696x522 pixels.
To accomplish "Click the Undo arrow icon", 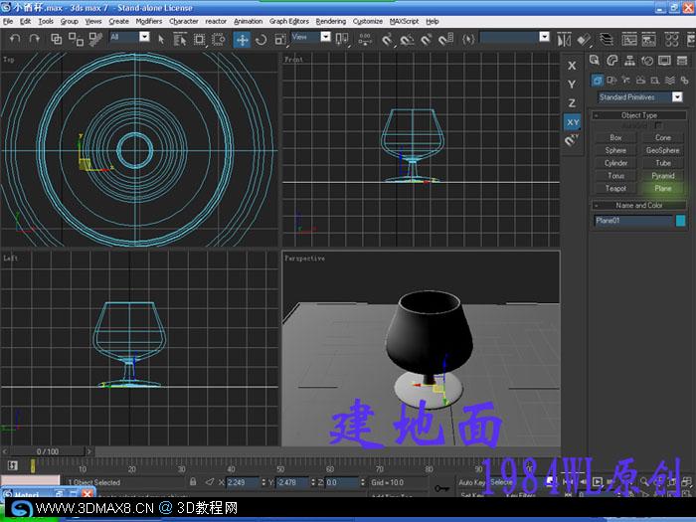I will (x=15, y=39).
